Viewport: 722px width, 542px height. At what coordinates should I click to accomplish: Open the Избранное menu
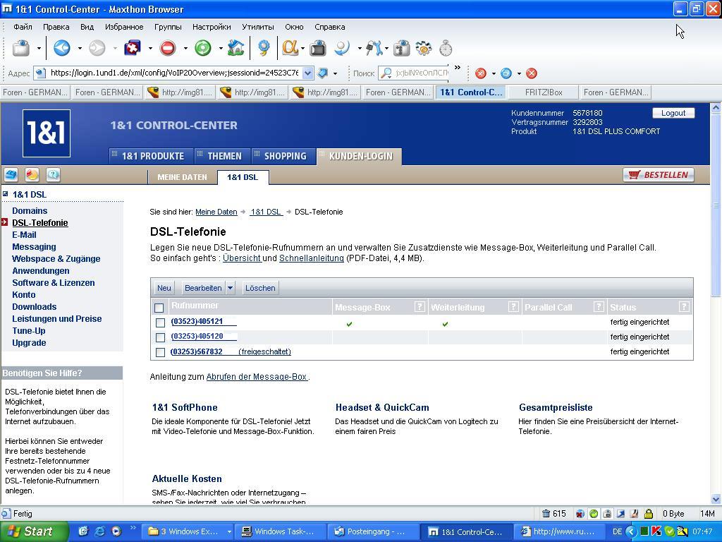124,27
